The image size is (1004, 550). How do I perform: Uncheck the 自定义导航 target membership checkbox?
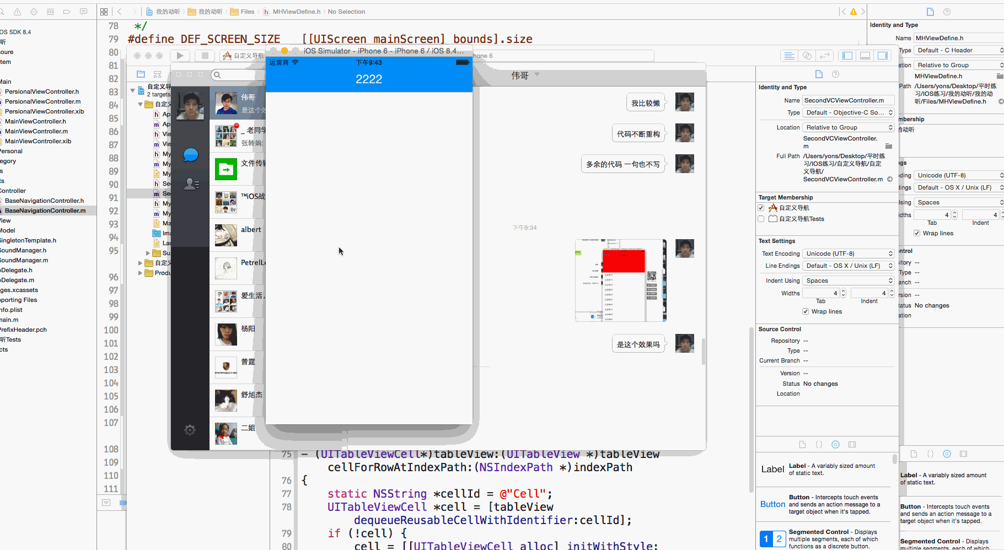761,208
